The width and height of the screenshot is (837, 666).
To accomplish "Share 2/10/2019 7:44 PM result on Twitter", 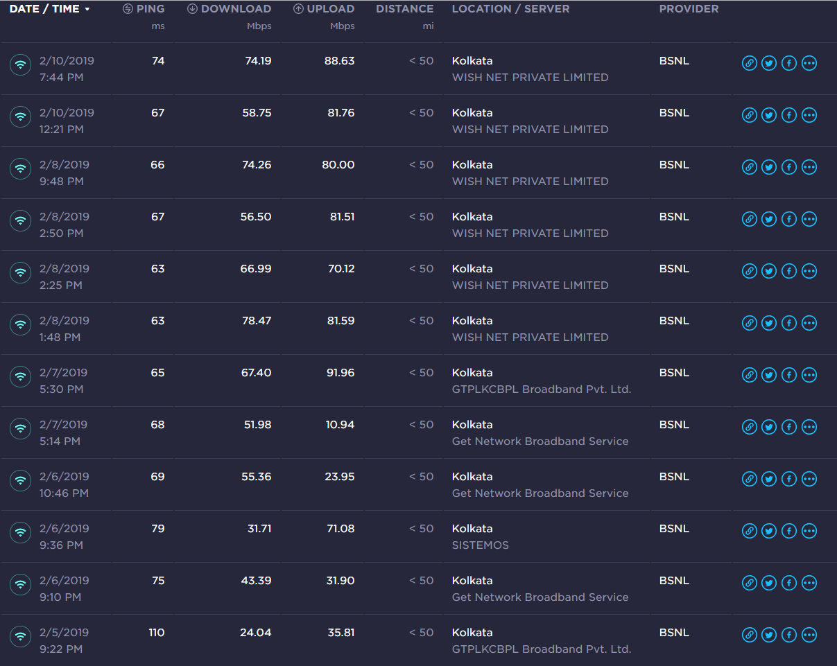I will click(x=769, y=63).
